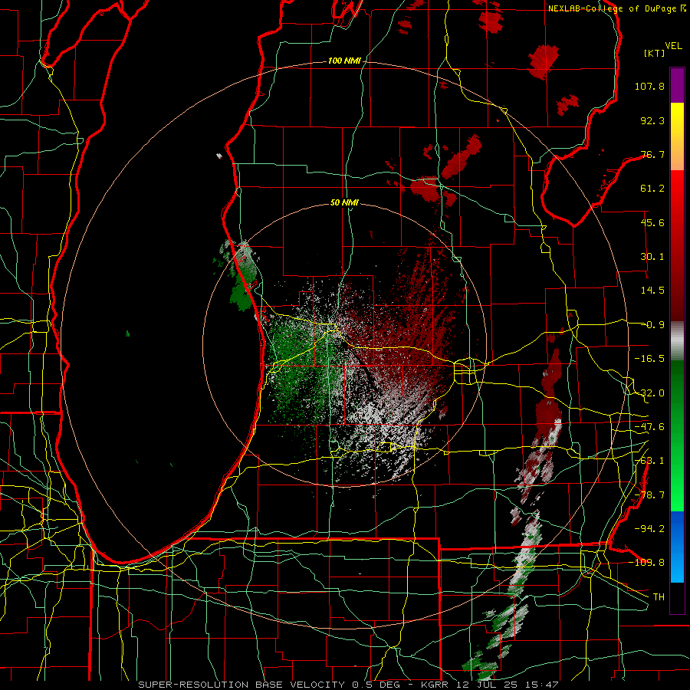Screen dimensions: 690x690
Task: Select the -16.5 velocity scale value
Action: (649, 359)
